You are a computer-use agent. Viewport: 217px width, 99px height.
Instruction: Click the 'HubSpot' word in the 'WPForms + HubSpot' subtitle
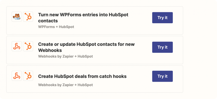coord(66,27)
